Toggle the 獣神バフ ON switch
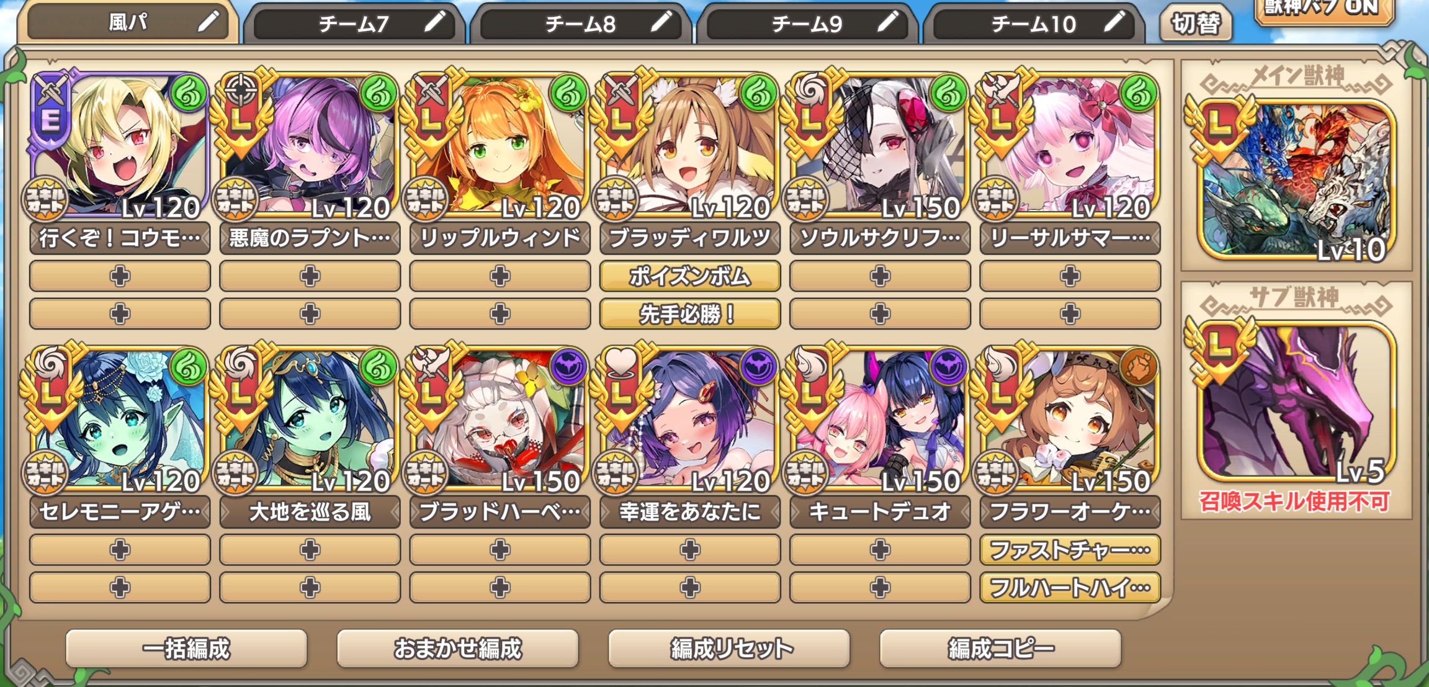Screen dimensions: 1429x687 pos(1323,9)
